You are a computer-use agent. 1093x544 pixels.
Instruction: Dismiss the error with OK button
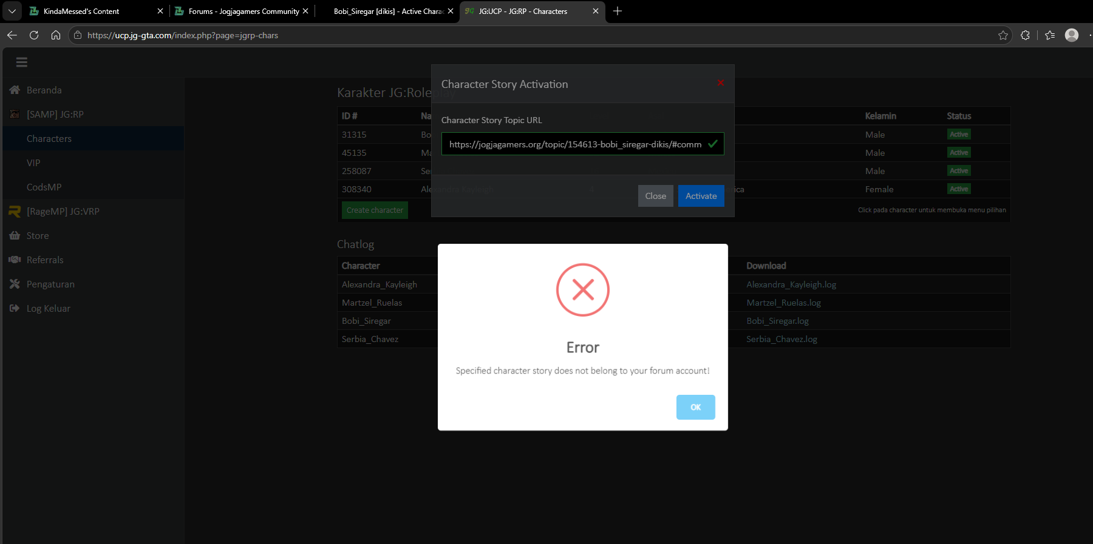[696, 407]
